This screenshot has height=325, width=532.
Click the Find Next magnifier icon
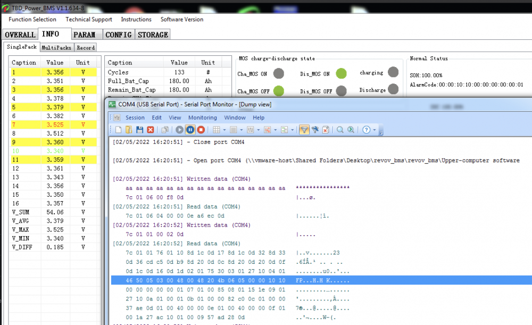point(351,130)
